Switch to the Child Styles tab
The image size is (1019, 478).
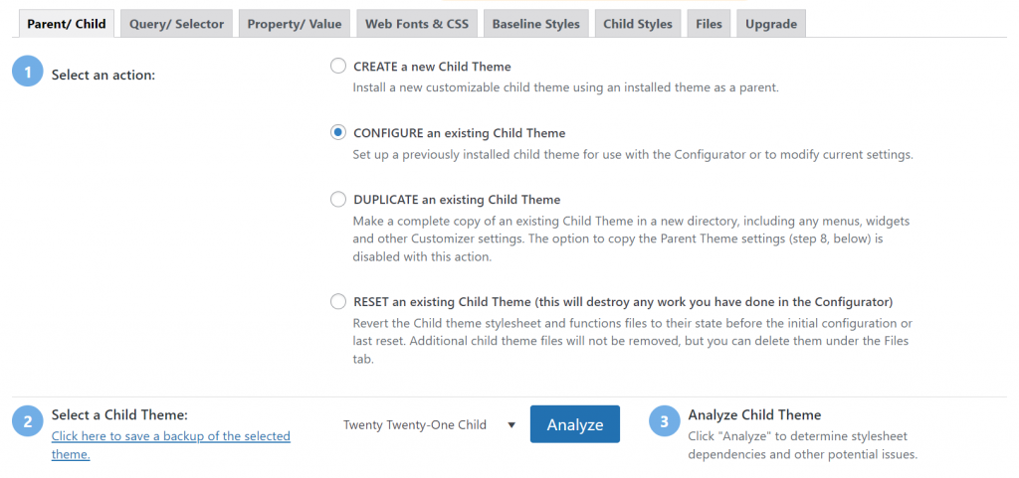637,24
